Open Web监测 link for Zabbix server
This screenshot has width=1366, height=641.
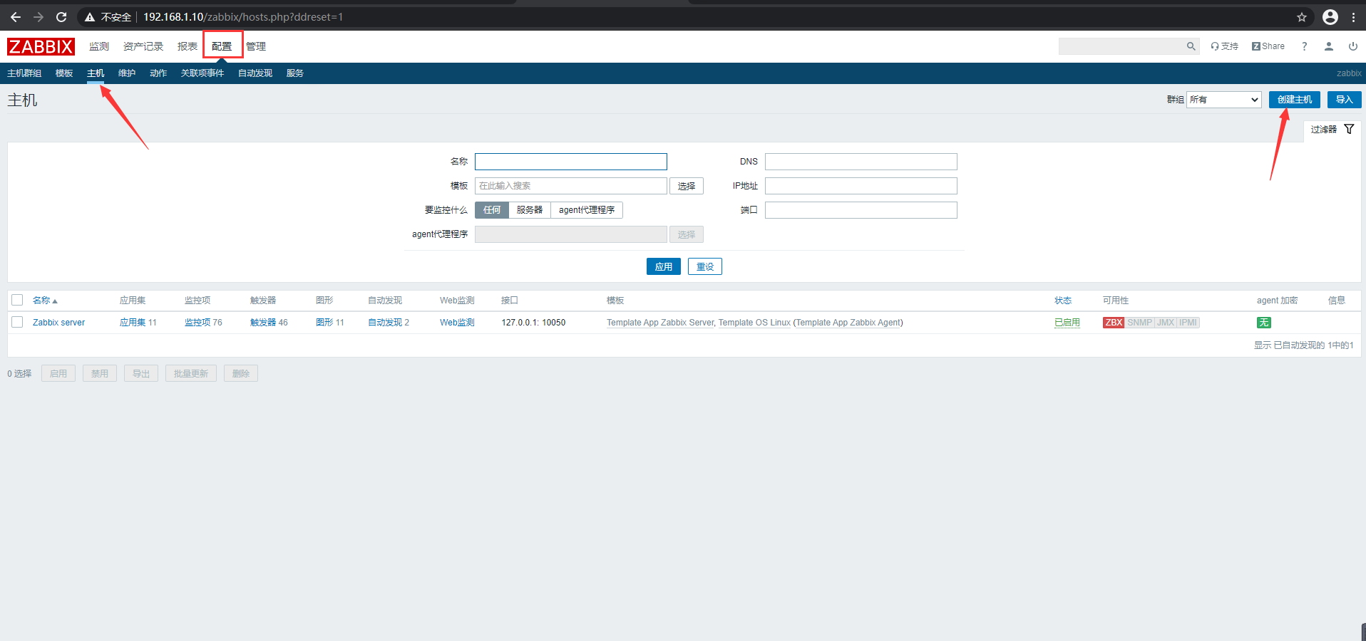pyautogui.click(x=457, y=323)
